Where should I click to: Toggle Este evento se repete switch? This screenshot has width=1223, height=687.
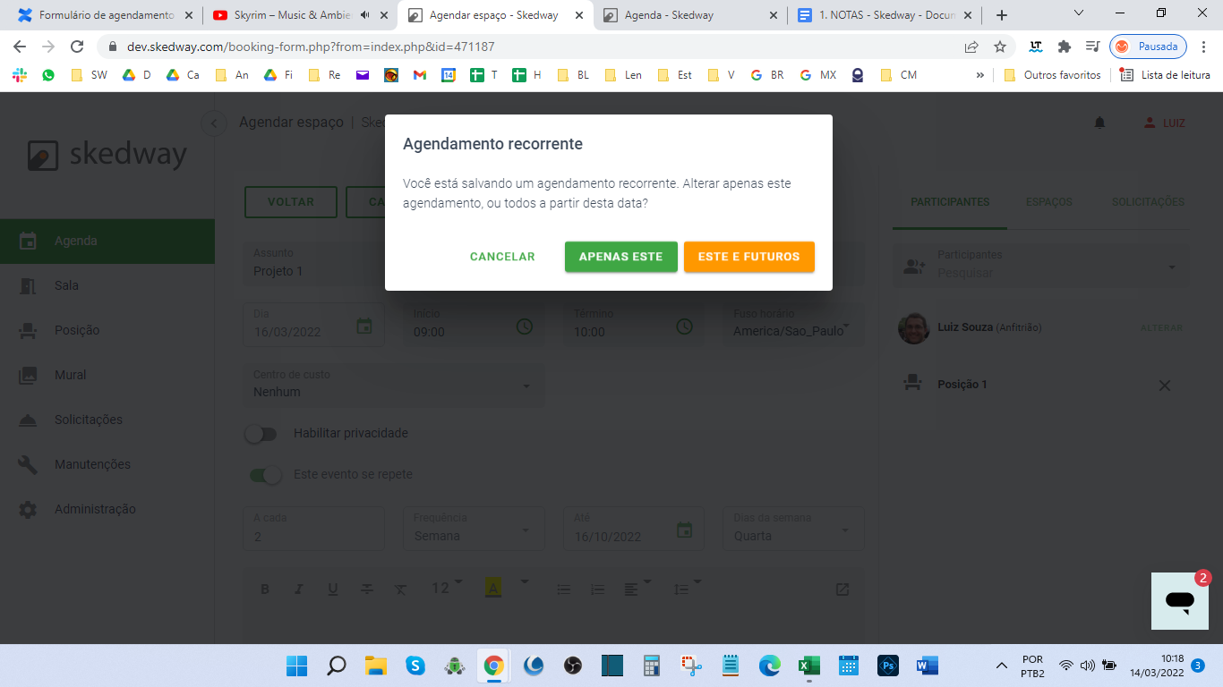[x=265, y=475]
